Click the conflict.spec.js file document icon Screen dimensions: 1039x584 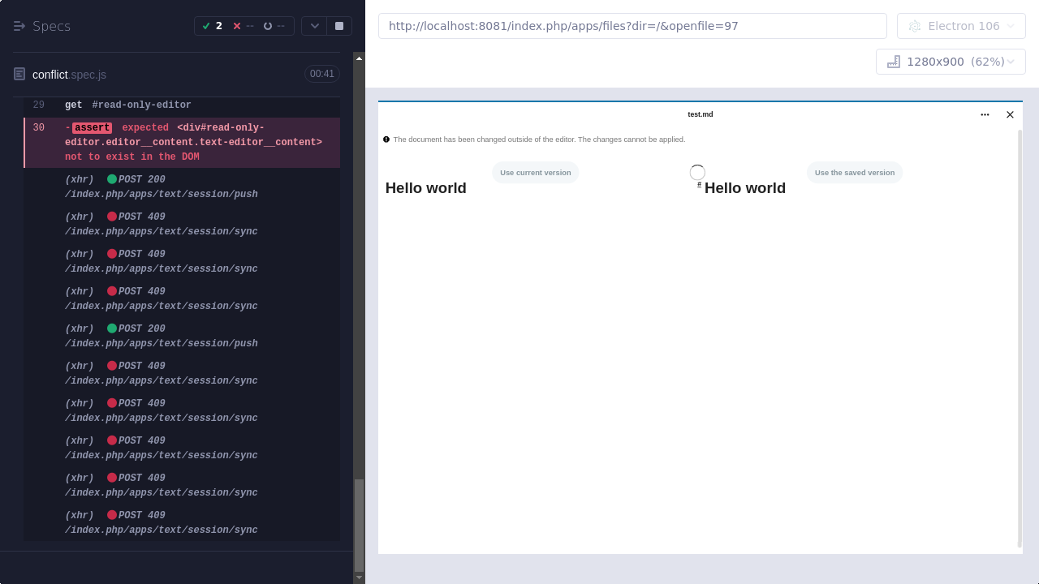[19, 73]
